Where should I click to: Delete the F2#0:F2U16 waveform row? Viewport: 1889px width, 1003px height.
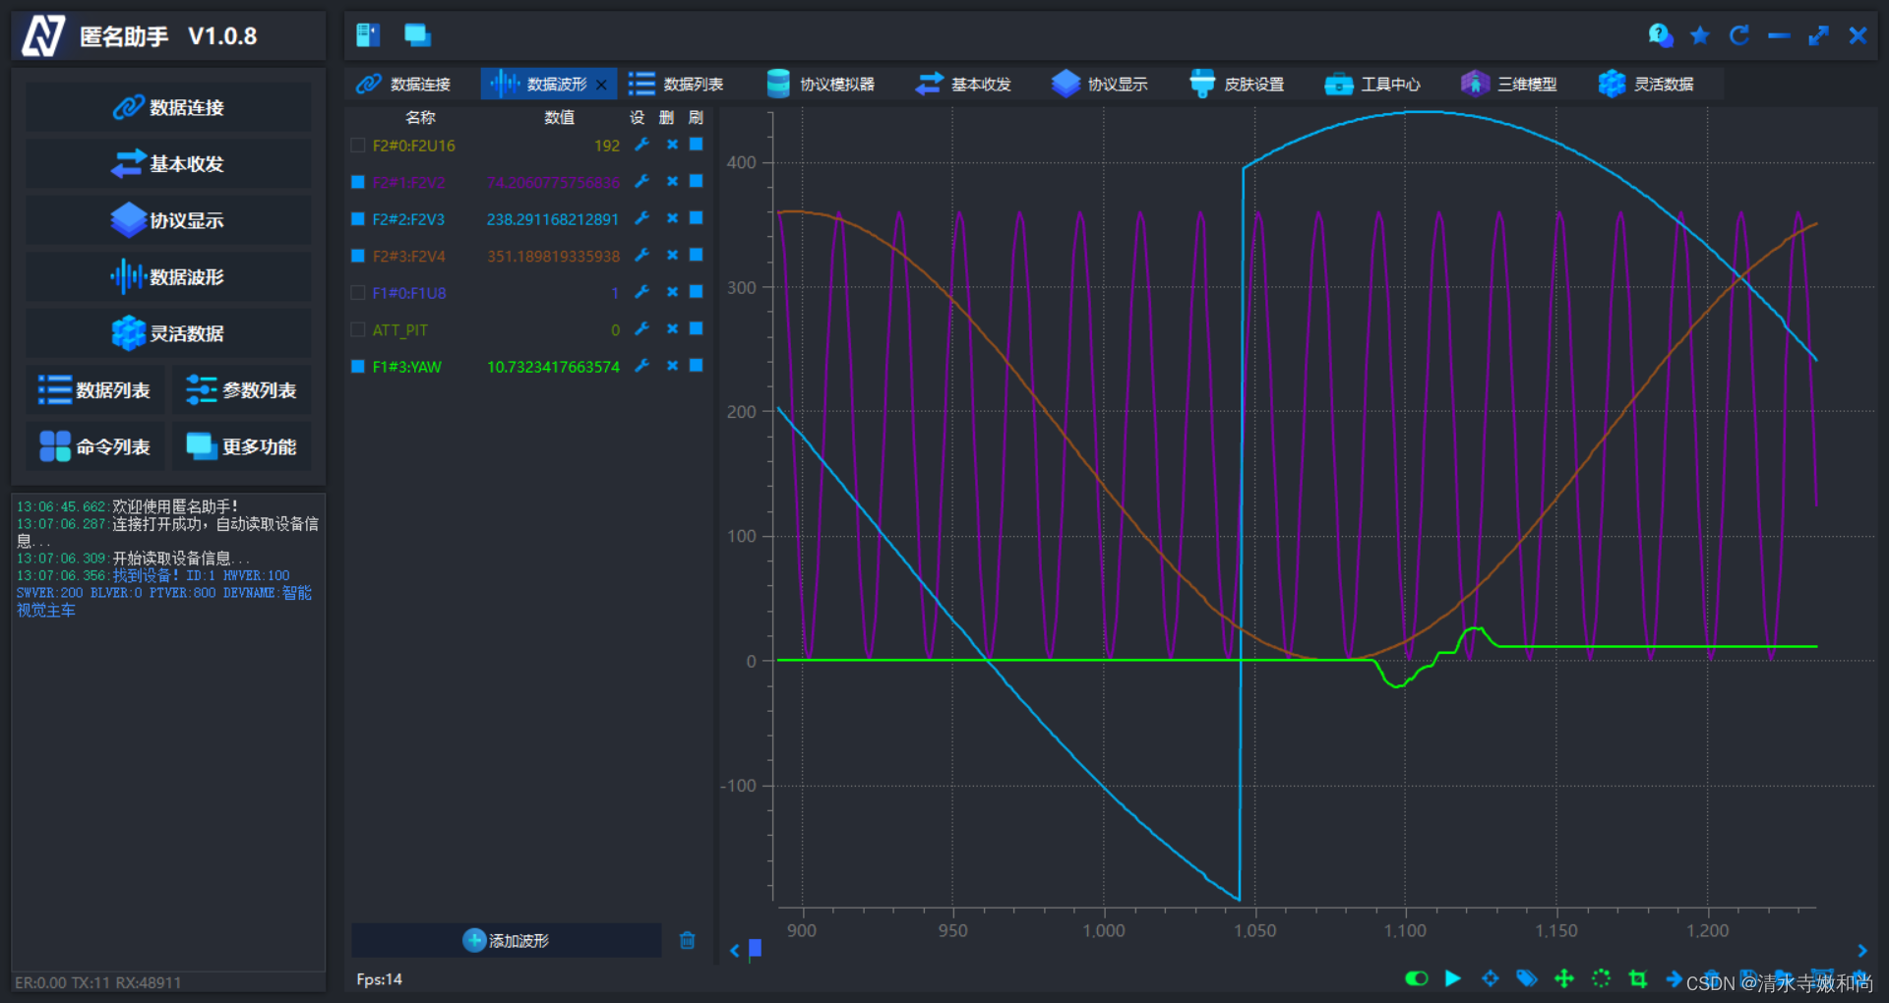672,145
